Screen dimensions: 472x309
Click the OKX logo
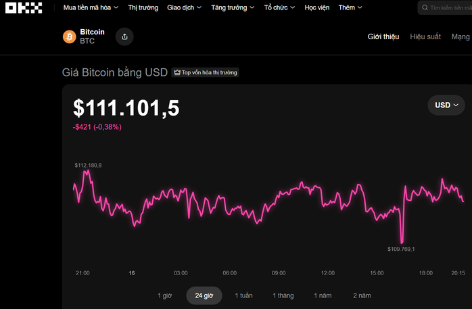pos(24,8)
